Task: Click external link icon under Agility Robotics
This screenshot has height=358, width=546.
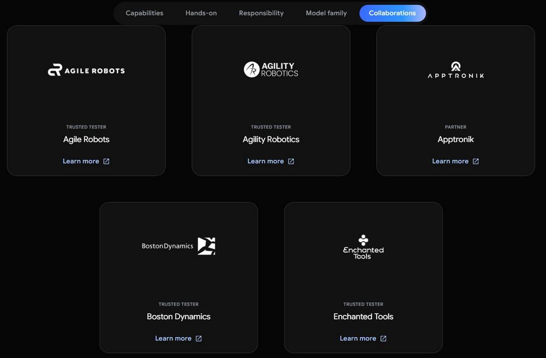Action: (x=291, y=162)
